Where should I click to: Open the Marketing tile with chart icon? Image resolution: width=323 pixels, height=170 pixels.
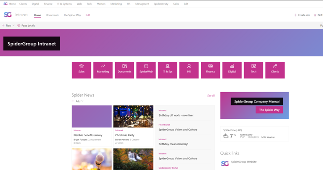point(103,70)
